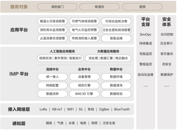The image size is (177, 130).
Task: Click 泛安全类 in 感知层 row
Action: click(109, 123)
